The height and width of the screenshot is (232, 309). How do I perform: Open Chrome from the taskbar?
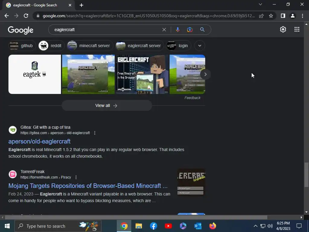click(124, 226)
